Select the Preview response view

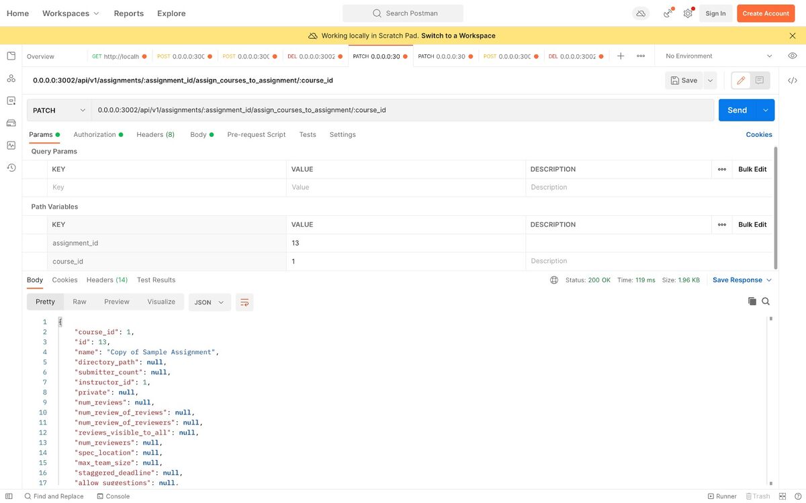tap(117, 302)
